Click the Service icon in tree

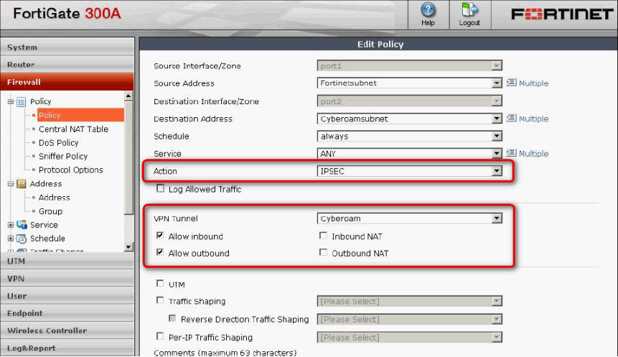point(22,225)
